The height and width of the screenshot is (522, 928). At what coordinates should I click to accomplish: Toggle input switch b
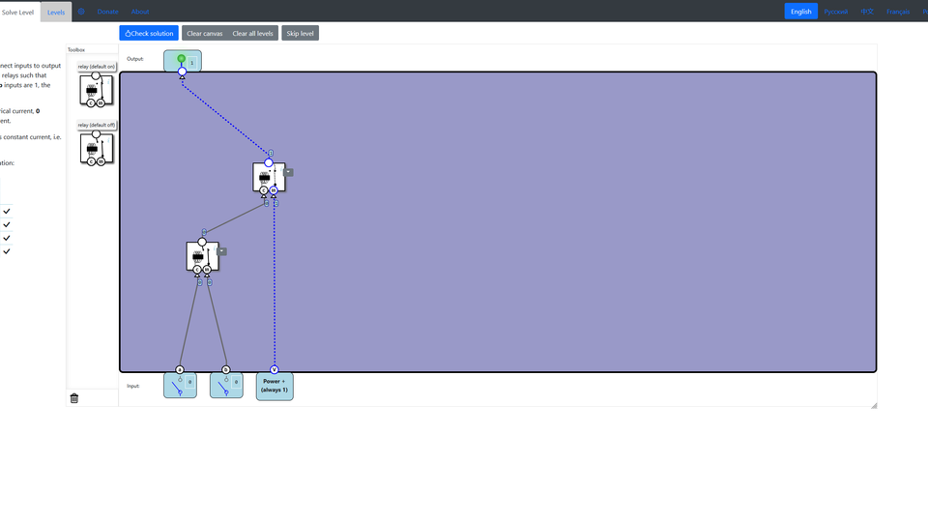pos(225,387)
